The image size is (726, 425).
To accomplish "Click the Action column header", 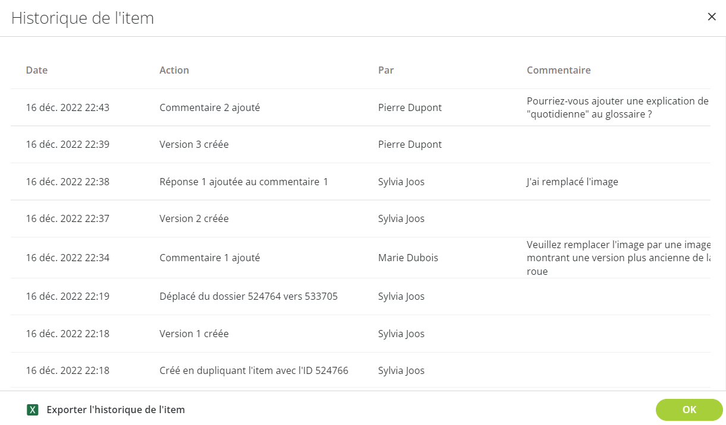I will coord(174,70).
